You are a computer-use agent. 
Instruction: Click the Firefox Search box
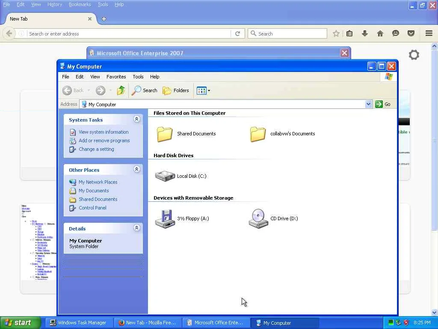tap(287, 33)
